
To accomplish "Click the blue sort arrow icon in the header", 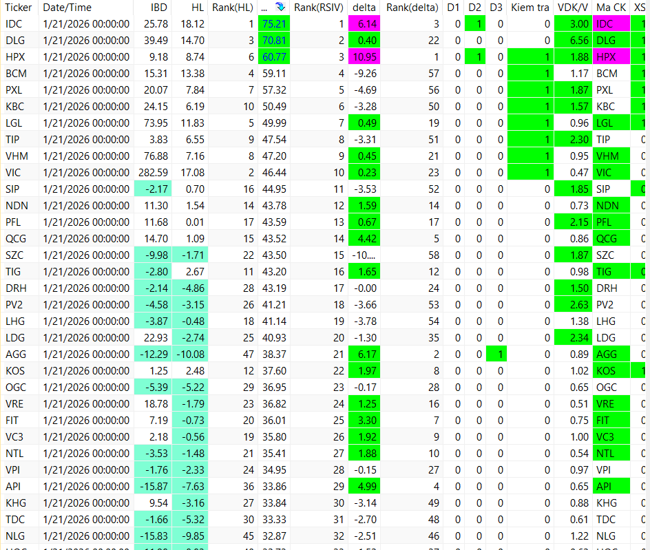I will (x=281, y=7).
